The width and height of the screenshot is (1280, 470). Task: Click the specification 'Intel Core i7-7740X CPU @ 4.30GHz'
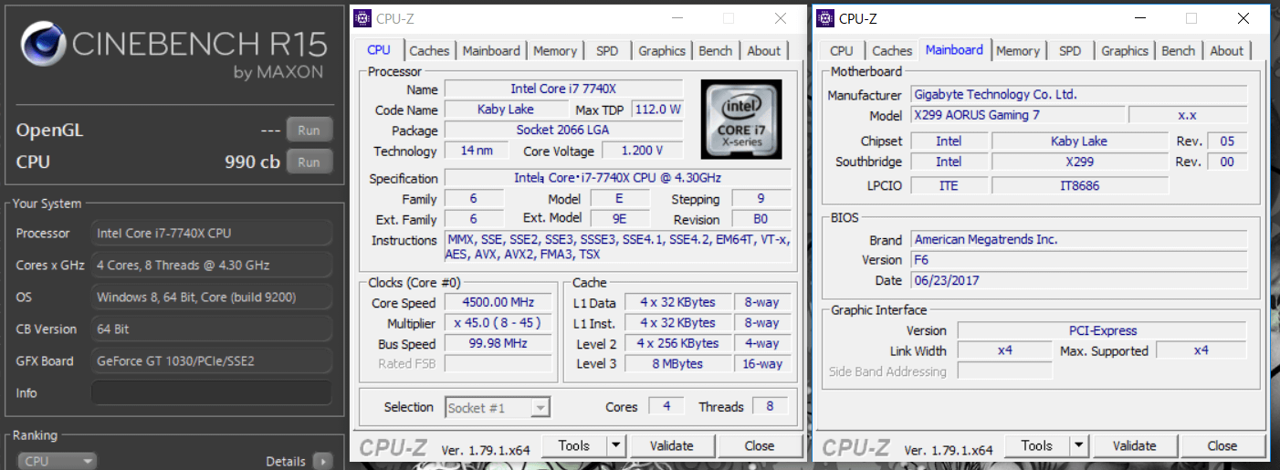click(618, 178)
